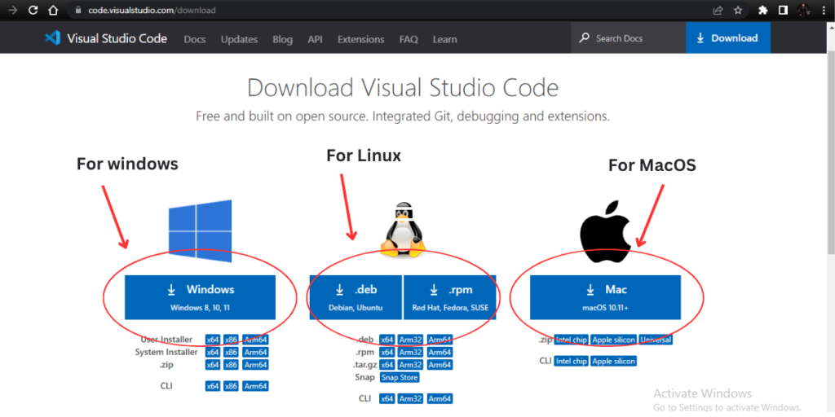Click the Search Docs input field
Viewport: 835px width, 417px height.
(629, 38)
